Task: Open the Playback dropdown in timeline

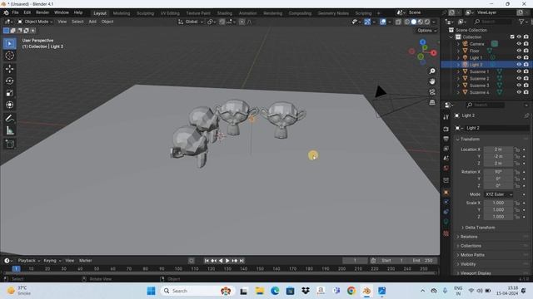Action: coord(29,261)
